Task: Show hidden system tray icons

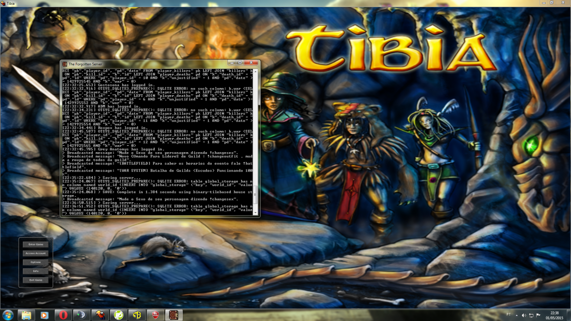Action: pos(517,315)
